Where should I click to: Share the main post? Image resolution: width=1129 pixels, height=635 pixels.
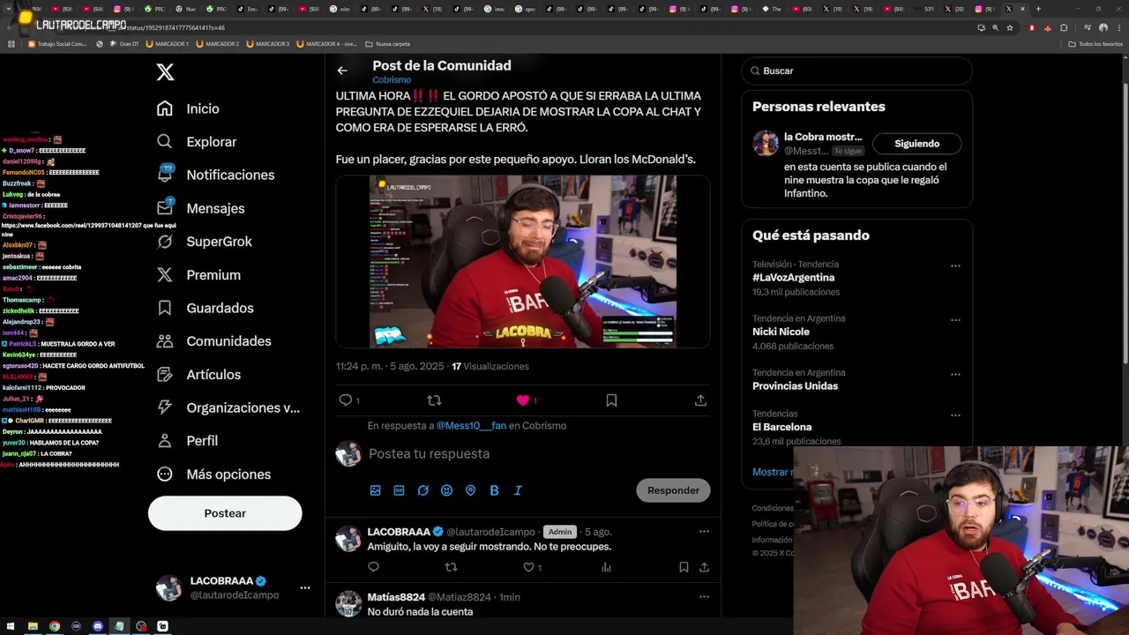tap(700, 400)
